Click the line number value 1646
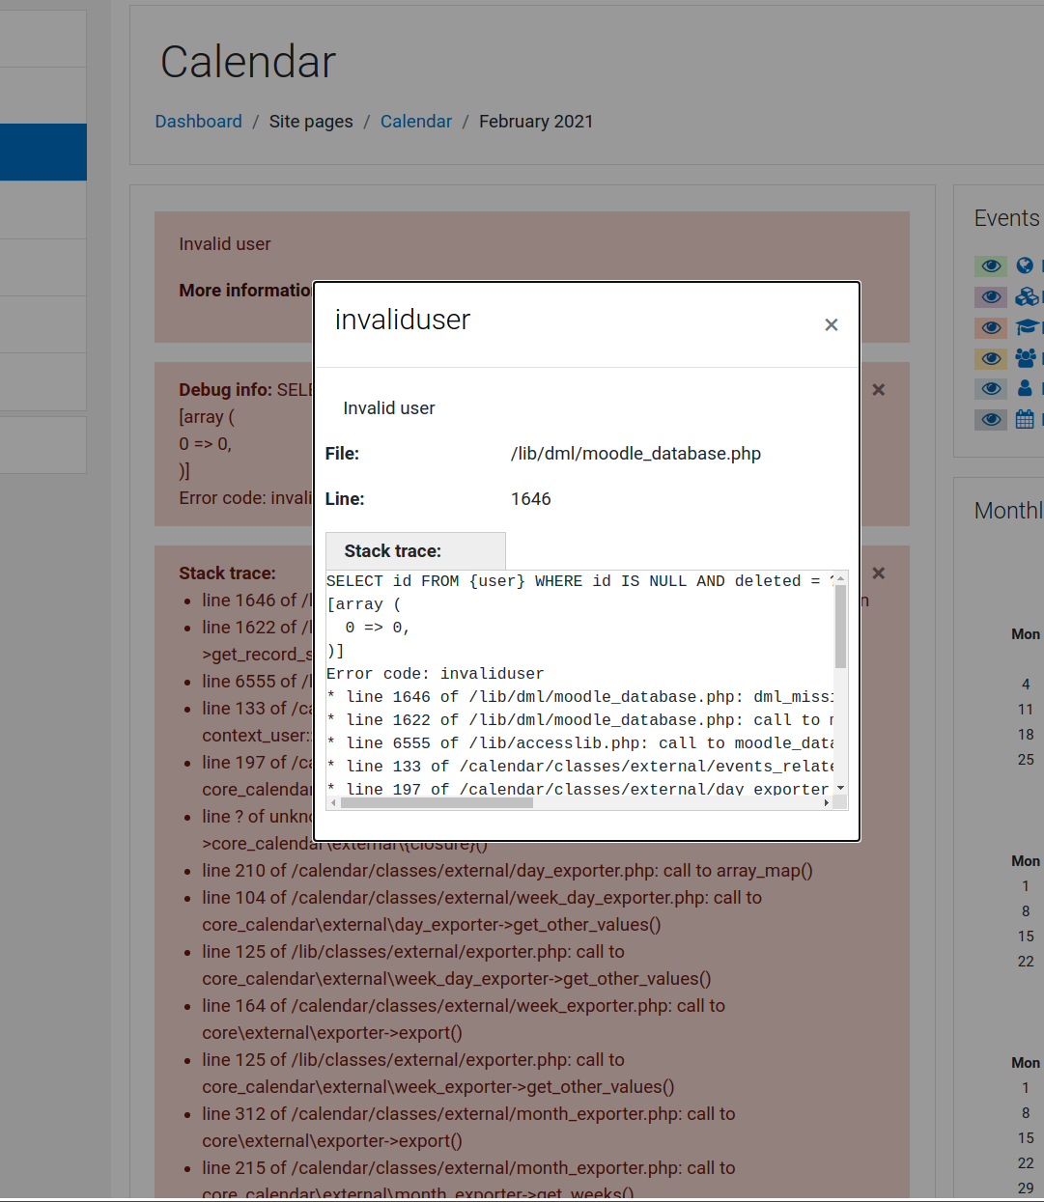The width and height of the screenshot is (1044, 1202). pyautogui.click(x=531, y=499)
